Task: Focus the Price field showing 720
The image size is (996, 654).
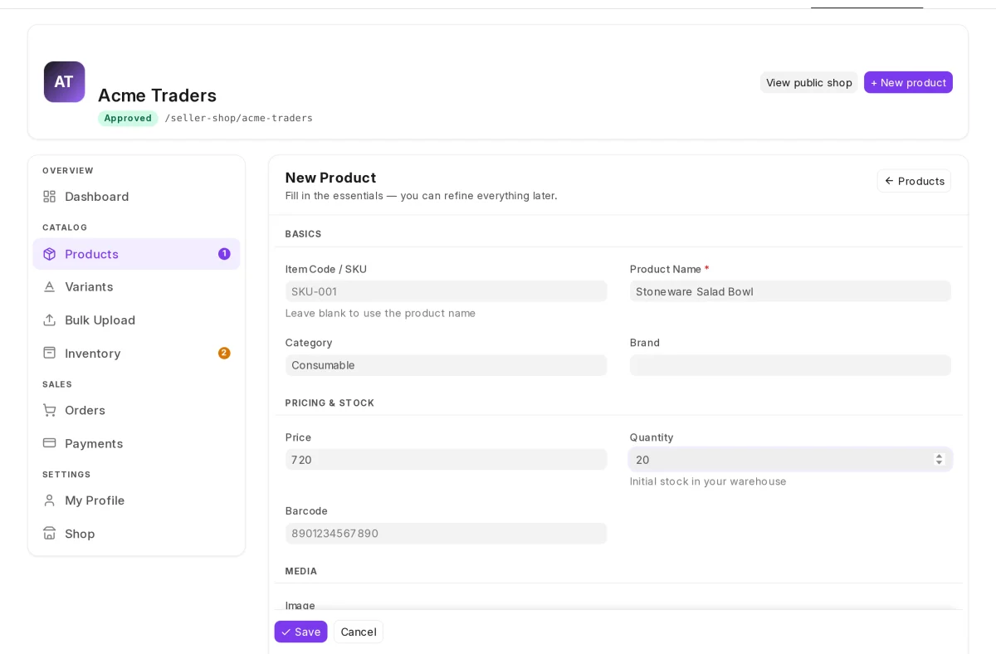Action: (x=446, y=459)
